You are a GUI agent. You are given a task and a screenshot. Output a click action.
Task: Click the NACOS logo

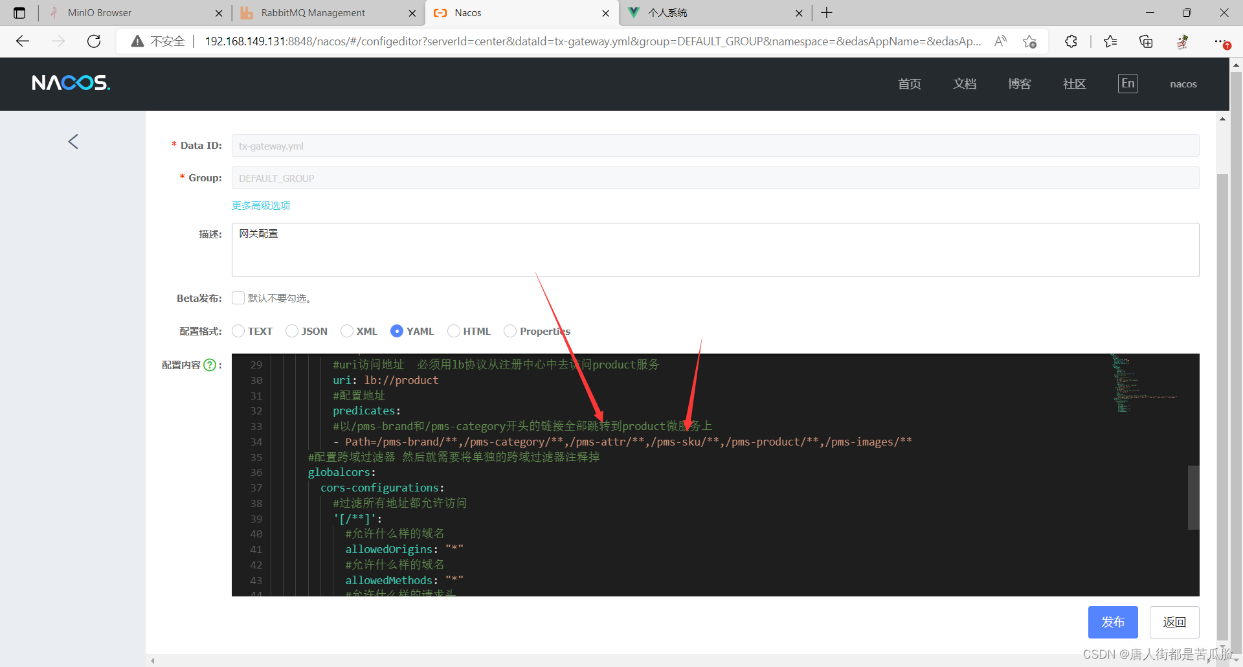[x=71, y=83]
